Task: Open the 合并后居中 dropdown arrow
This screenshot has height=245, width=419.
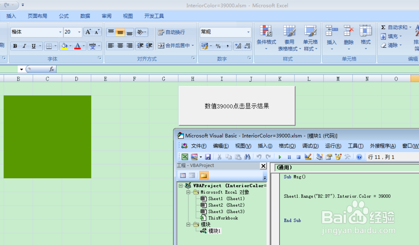Action: tap(193, 46)
